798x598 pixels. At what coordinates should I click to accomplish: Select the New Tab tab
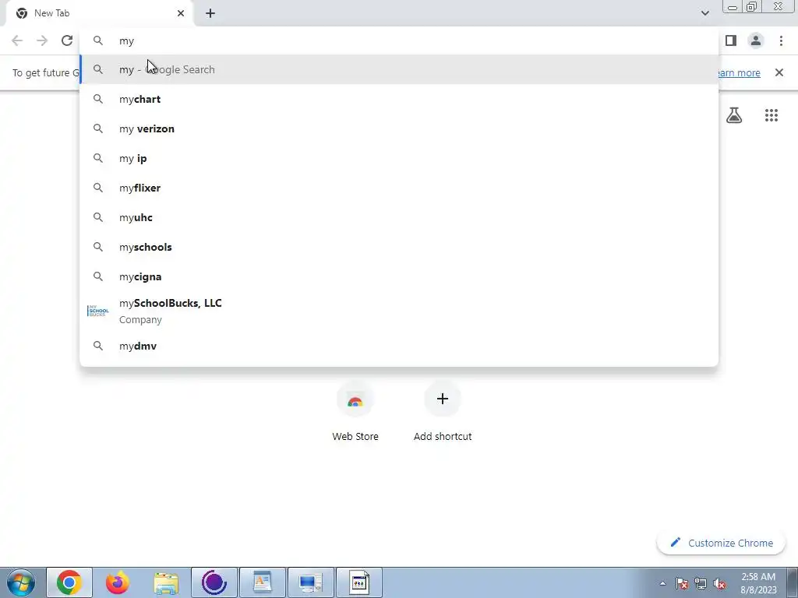point(99,13)
